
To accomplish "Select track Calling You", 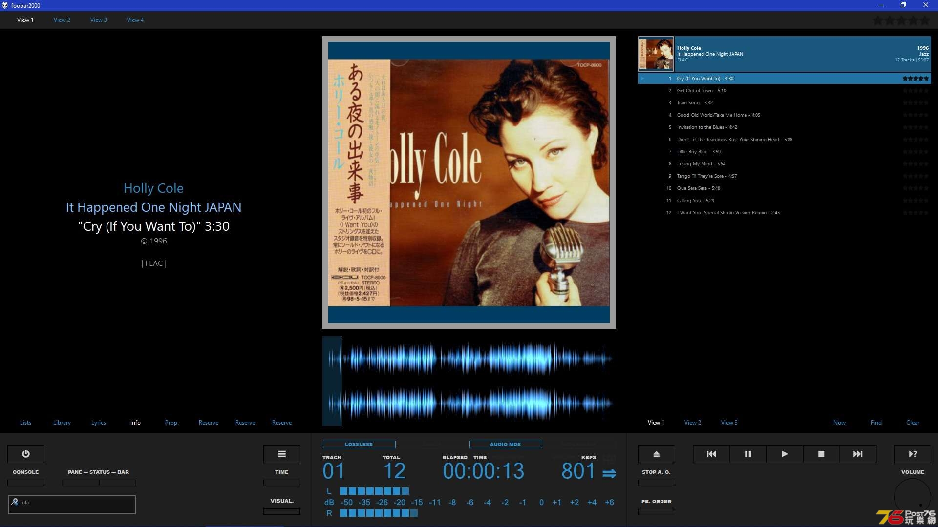I will tap(785, 201).
